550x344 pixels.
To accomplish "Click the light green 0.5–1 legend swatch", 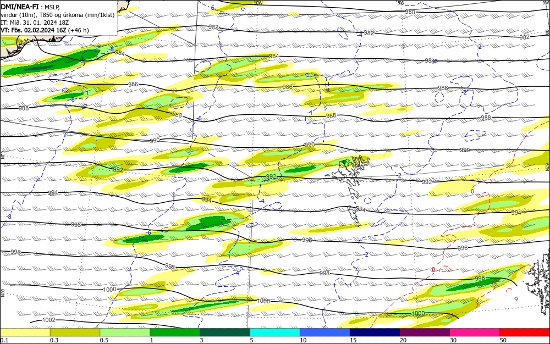I will click(125, 332).
